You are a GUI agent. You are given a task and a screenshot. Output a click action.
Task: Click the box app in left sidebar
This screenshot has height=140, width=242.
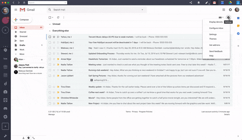[5, 58]
